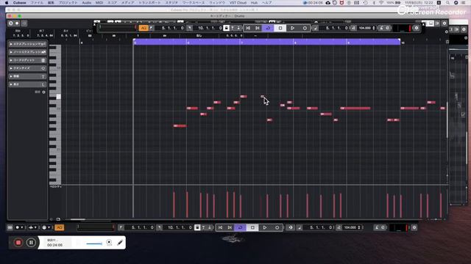
Task: Adjust tempo 104.000 stepper in floating transport
Action: tap(374, 28)
